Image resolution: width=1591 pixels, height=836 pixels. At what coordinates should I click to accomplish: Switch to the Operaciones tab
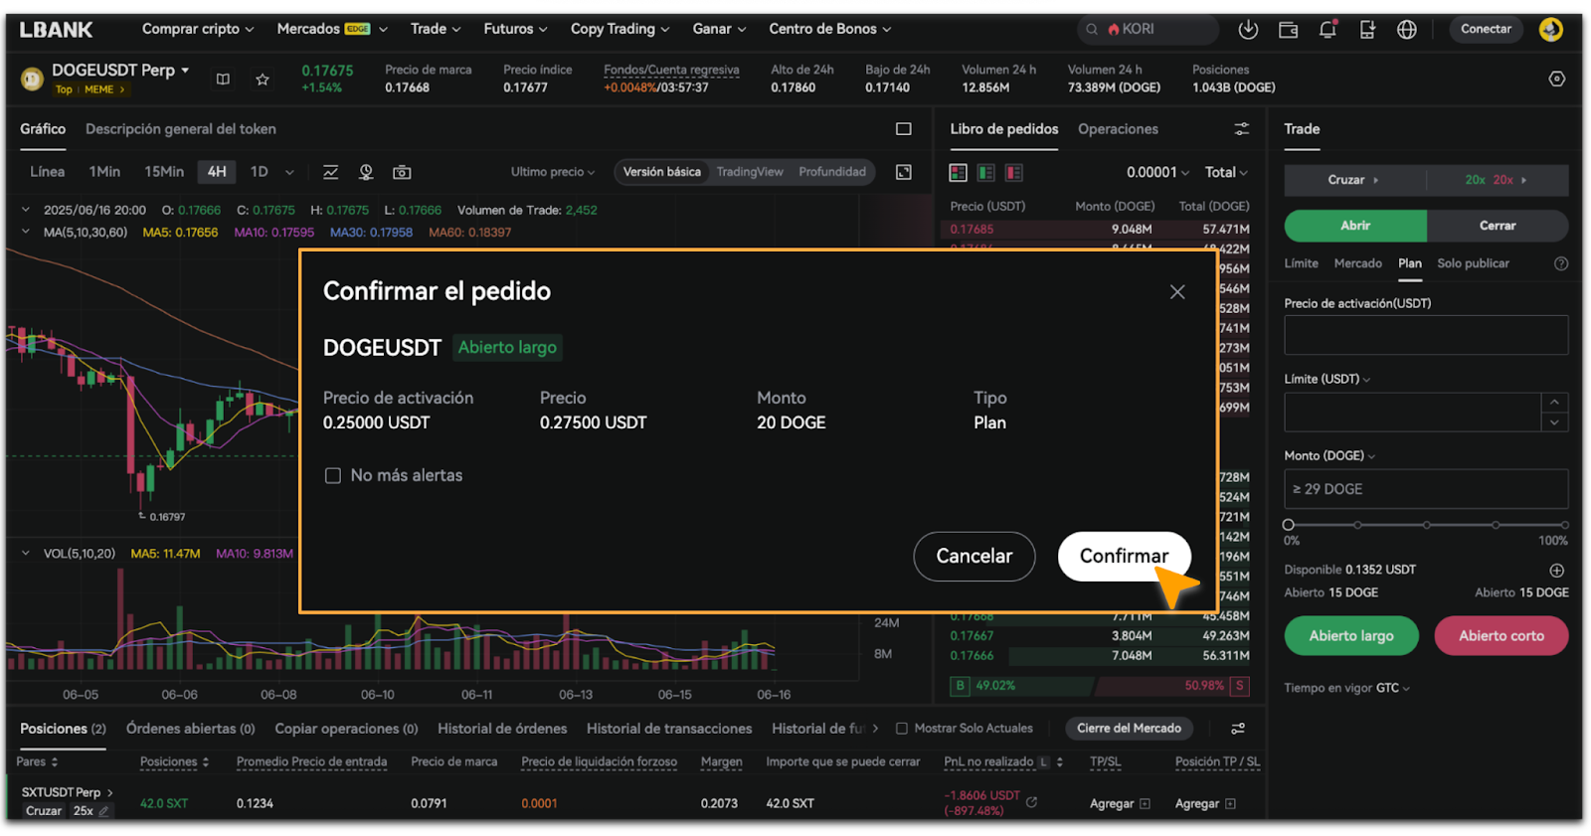pos(1118,129)
